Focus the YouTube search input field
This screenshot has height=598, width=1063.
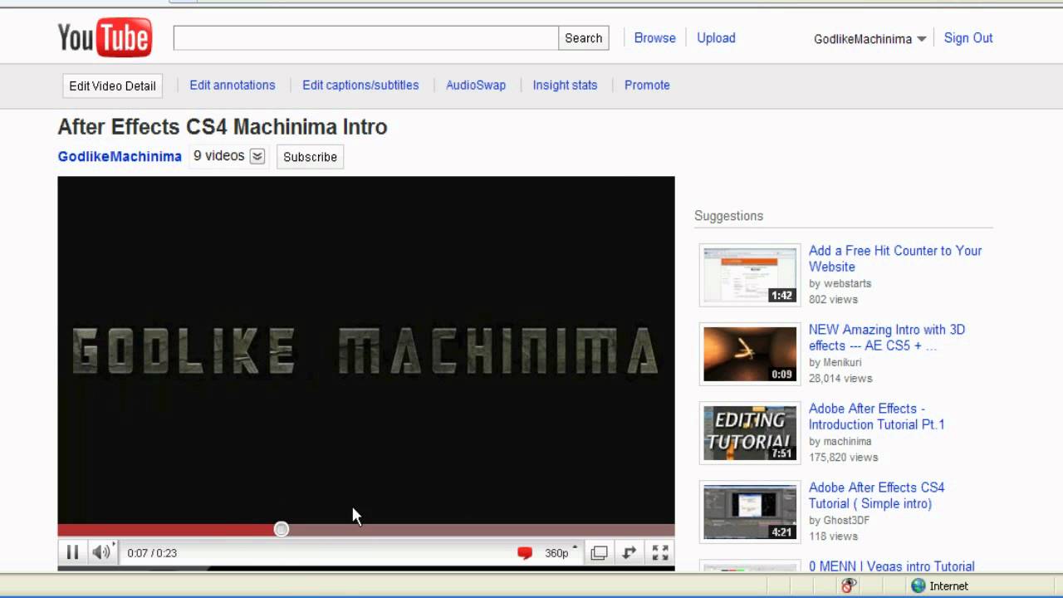(365, 38)
